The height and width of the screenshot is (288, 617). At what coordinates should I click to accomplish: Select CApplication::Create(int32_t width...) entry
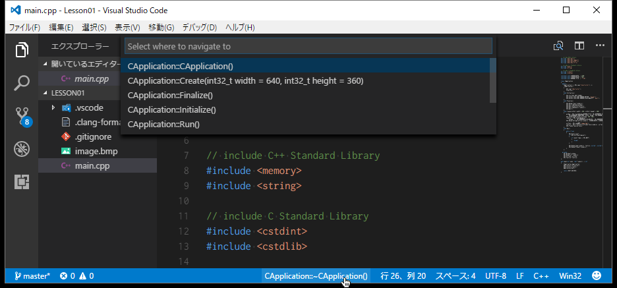click(x=308, y=80)
